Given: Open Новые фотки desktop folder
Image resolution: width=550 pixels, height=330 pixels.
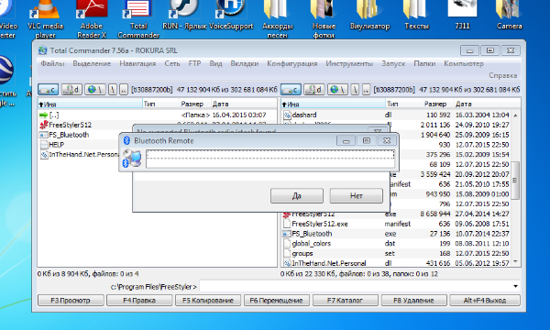Looking at the screenshot, I should pos(324,19).
